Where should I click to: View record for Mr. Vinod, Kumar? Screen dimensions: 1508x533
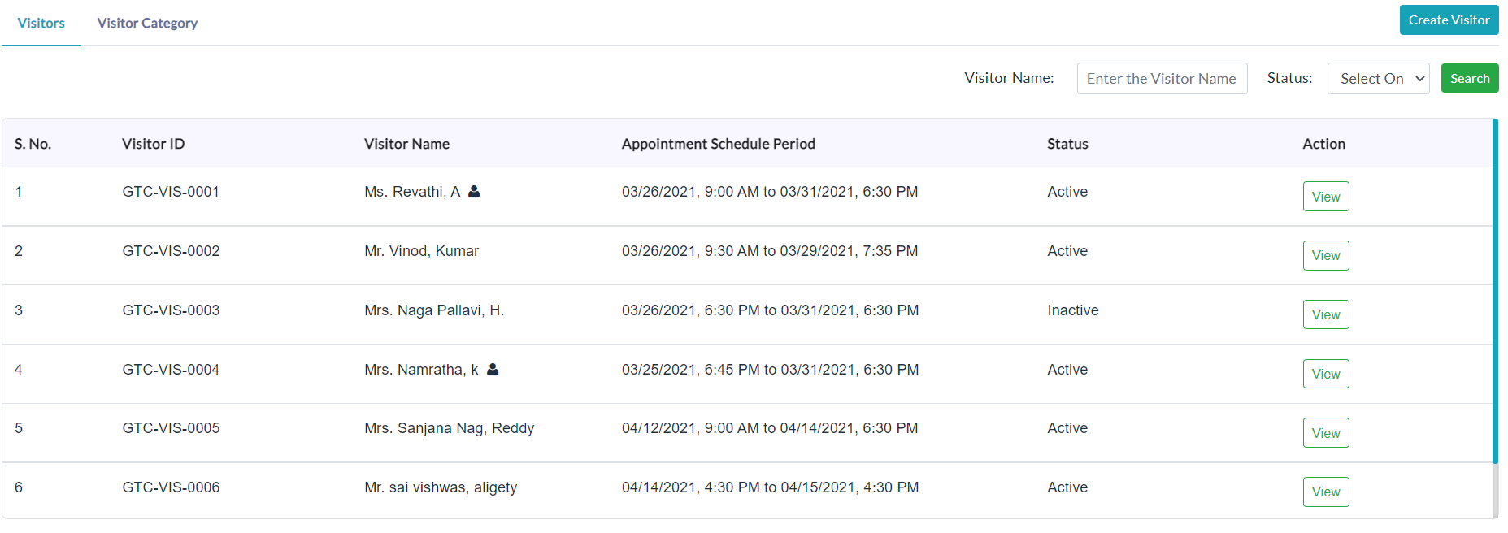pos(1326,255)
